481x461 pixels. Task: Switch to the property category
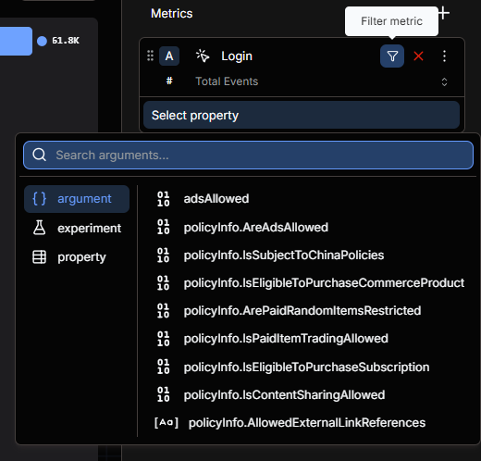(x=77, y=256)
